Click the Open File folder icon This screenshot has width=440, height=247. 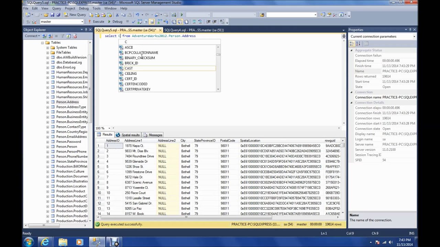tap(46, 15)
